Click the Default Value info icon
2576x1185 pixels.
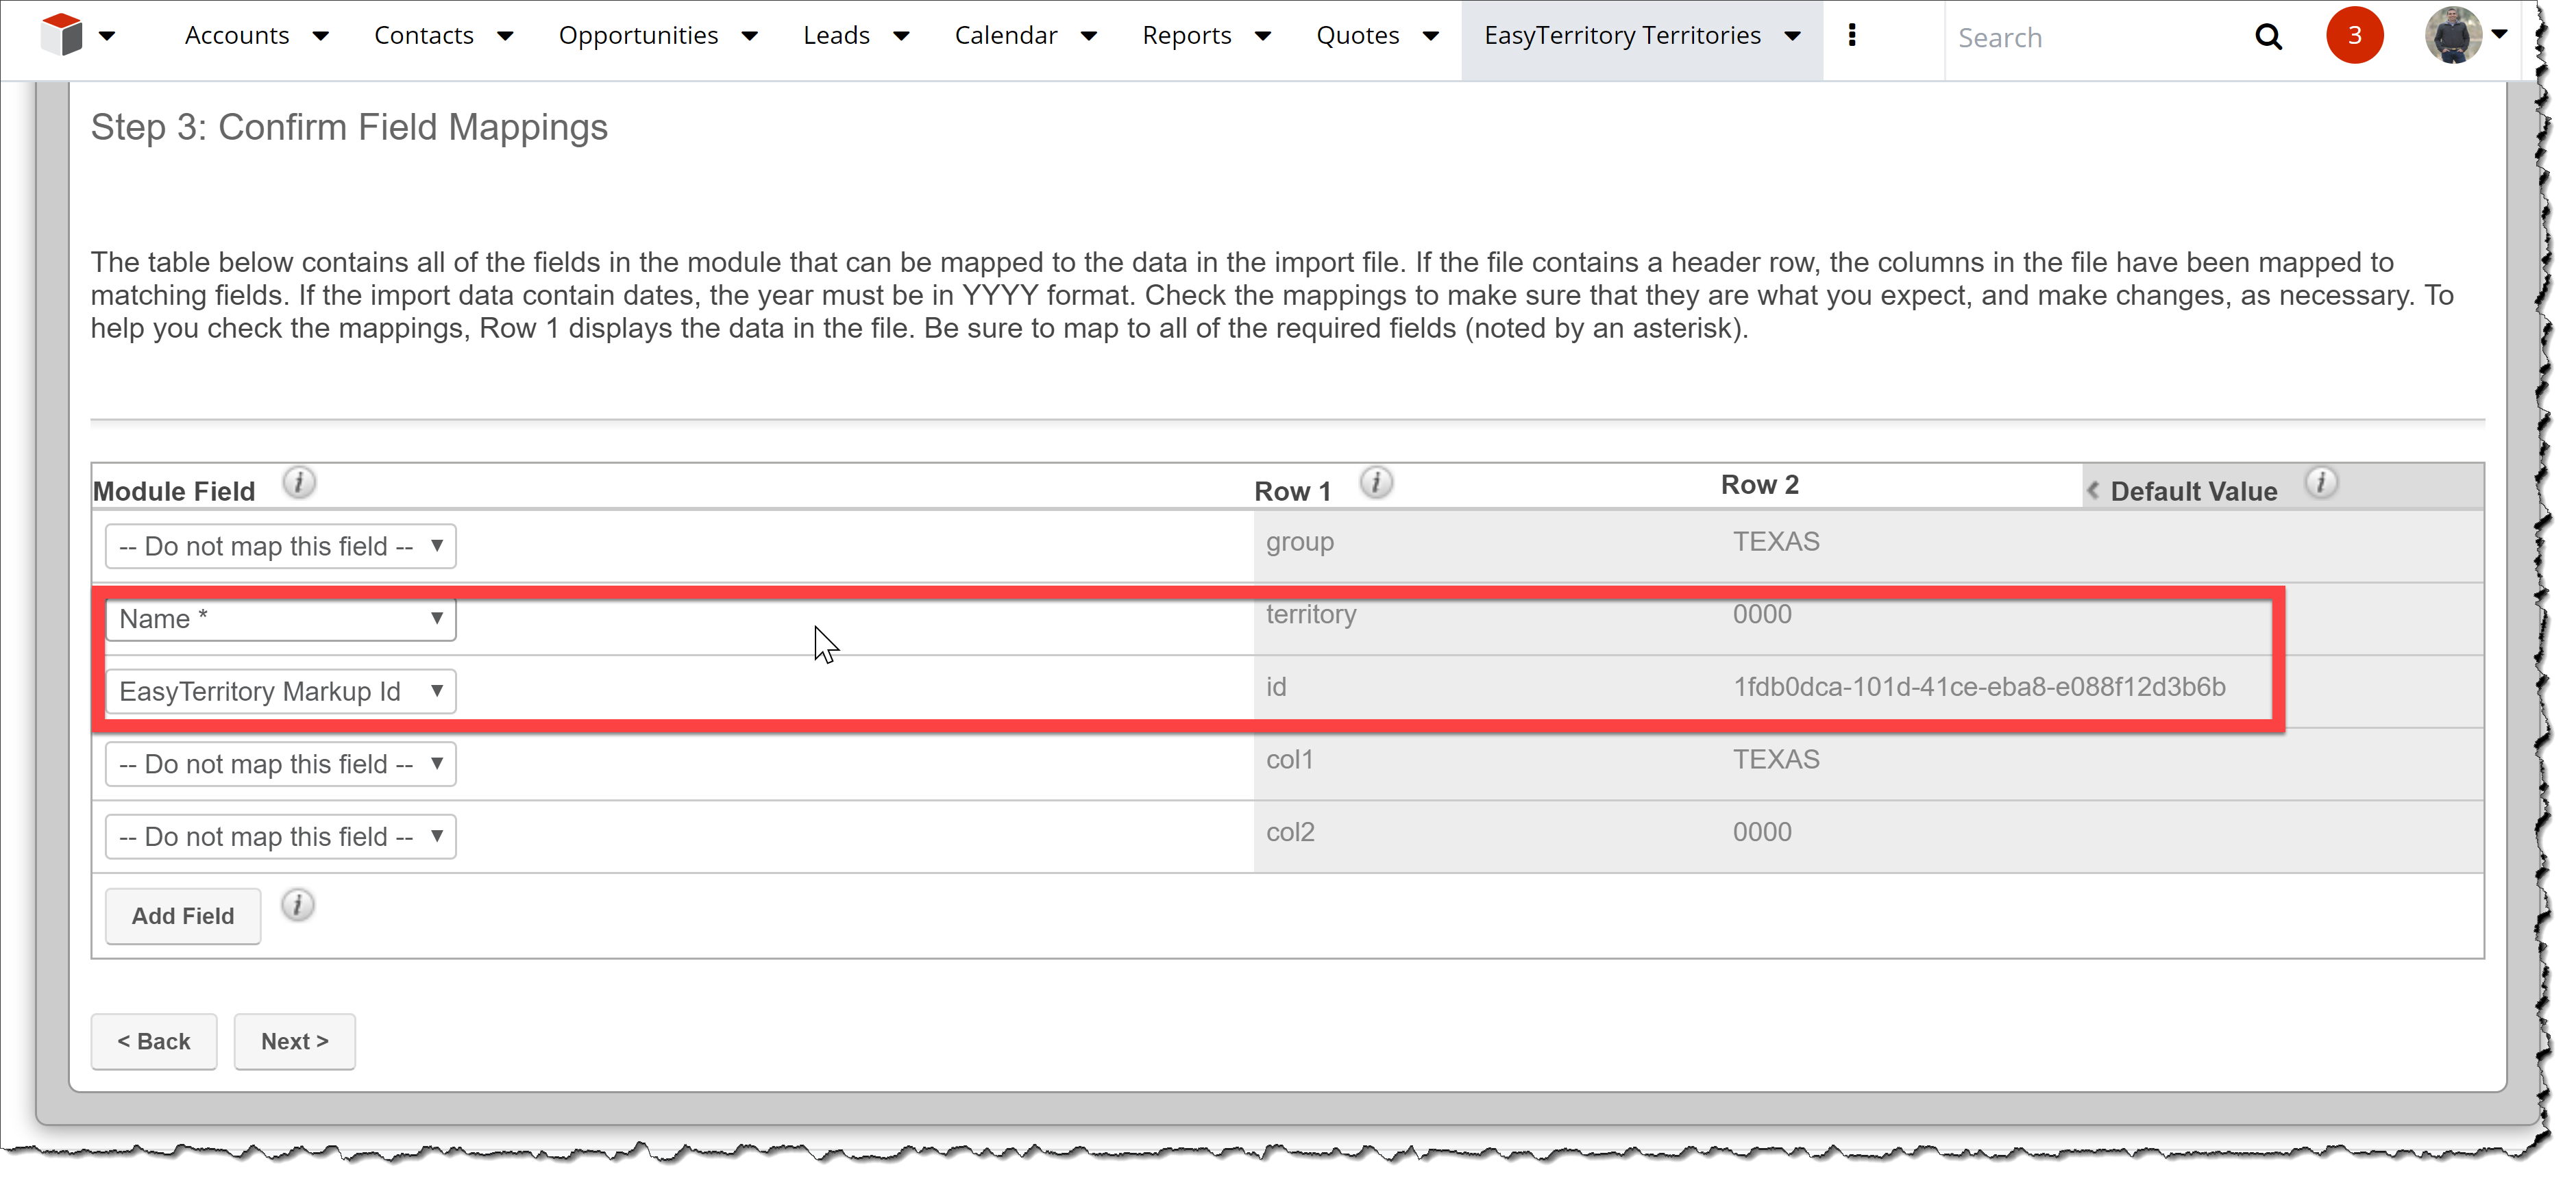point(2321,483)
